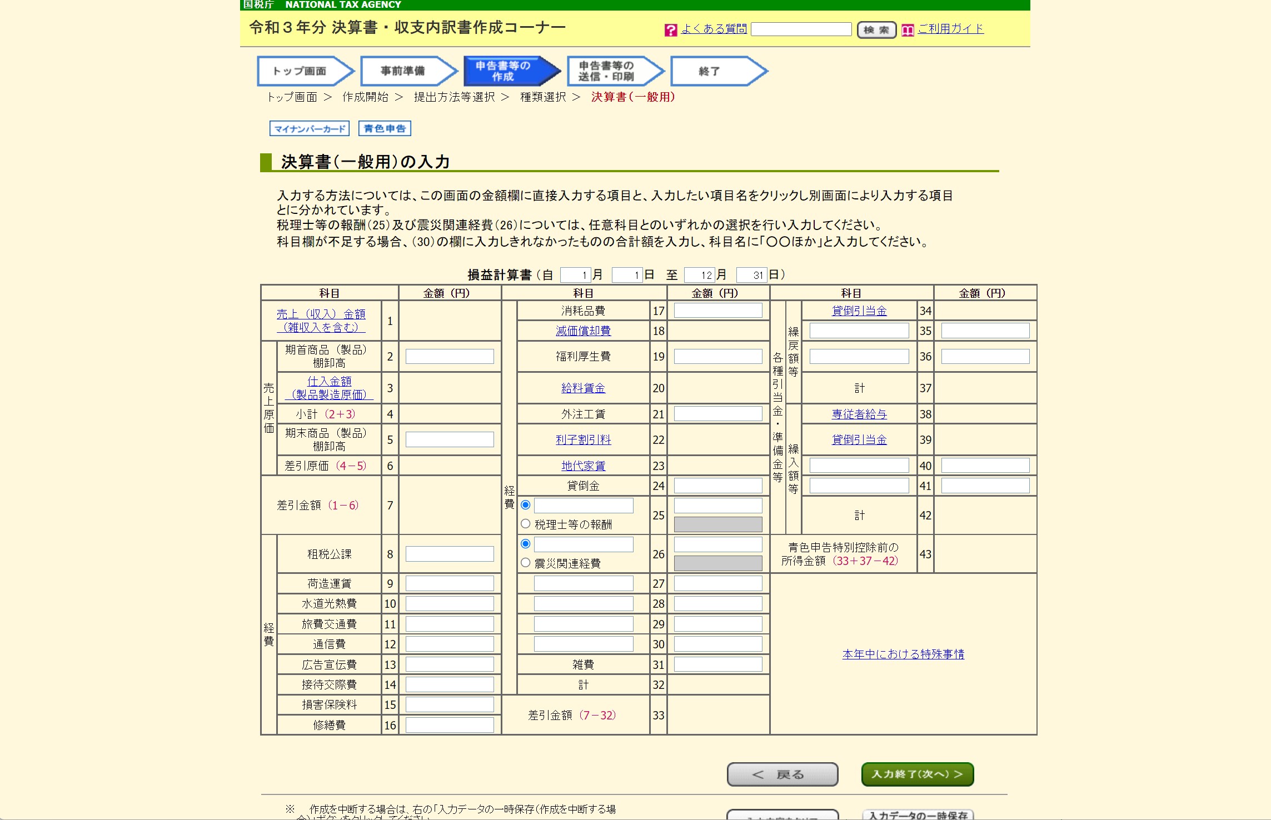Open the よくある質問 link
Screen dimensions: 1271x820
714,29
